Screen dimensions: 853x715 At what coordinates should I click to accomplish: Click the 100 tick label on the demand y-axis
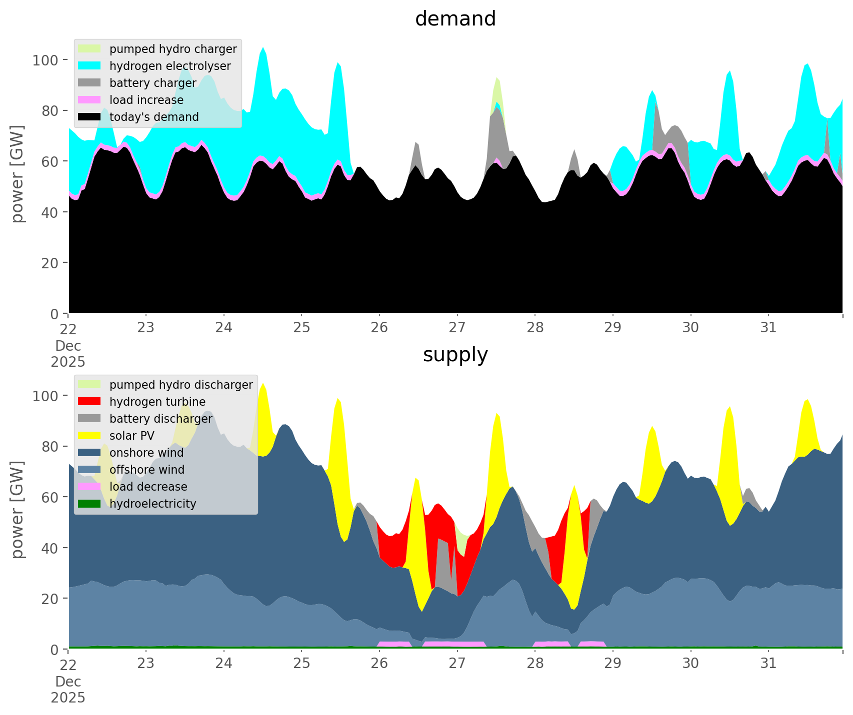click(x=45, y=60)
